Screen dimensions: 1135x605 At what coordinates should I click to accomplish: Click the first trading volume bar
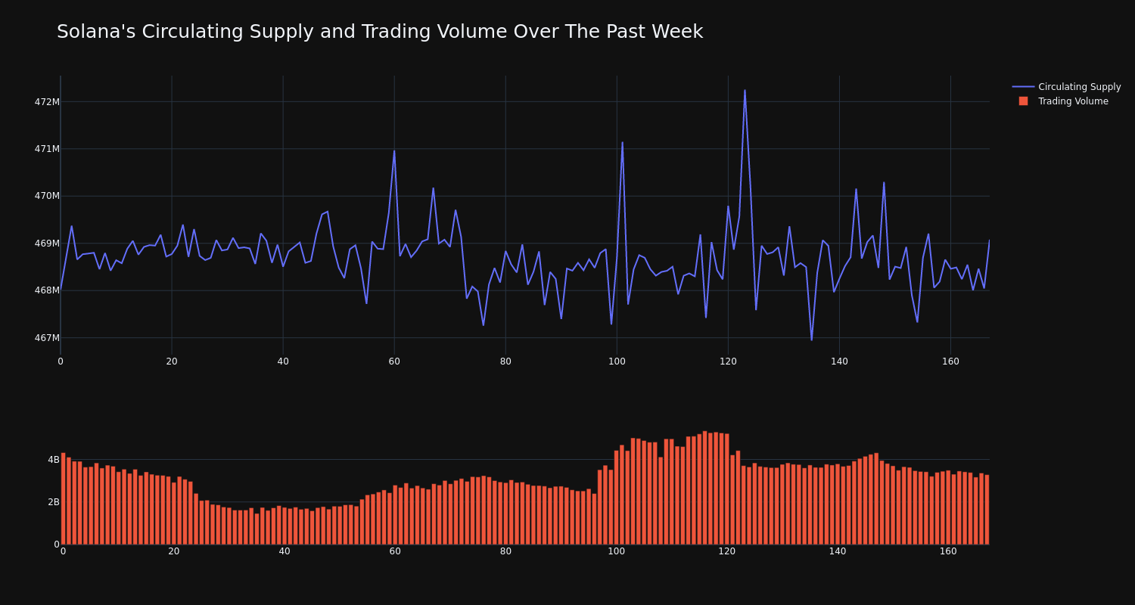click(64, 498)
